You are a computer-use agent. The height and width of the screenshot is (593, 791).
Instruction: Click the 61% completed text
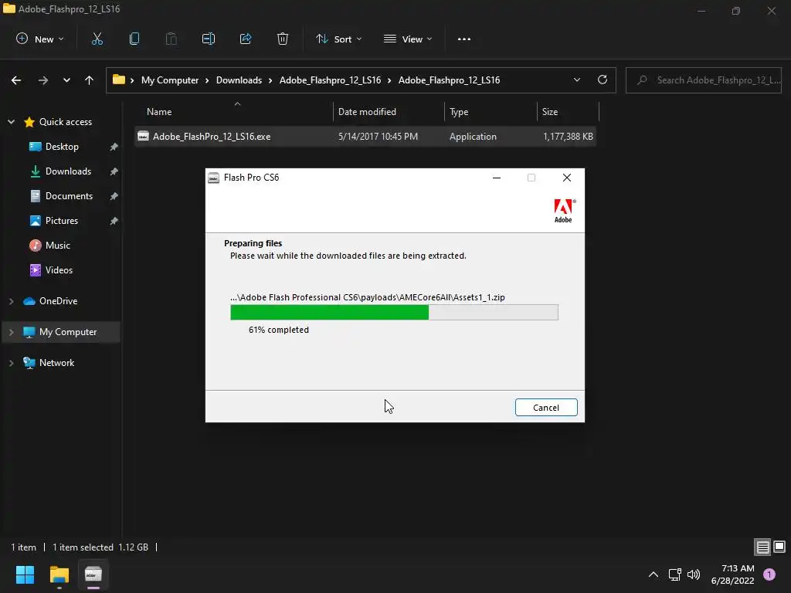tap(278, 330)
